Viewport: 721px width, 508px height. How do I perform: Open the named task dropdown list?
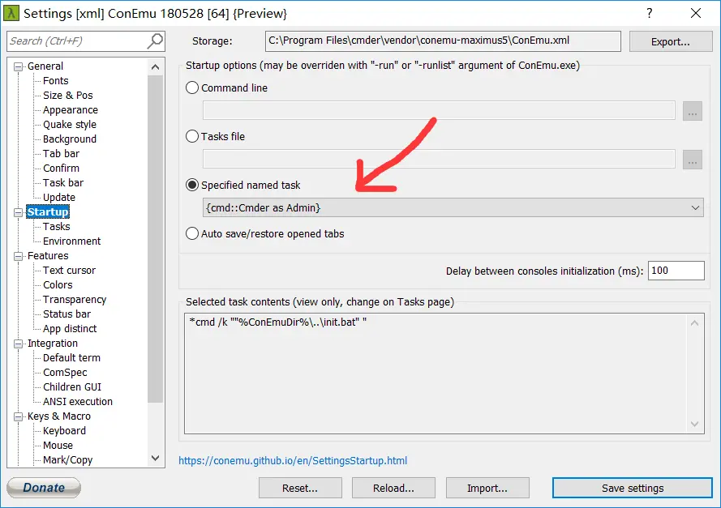[453, 207]
